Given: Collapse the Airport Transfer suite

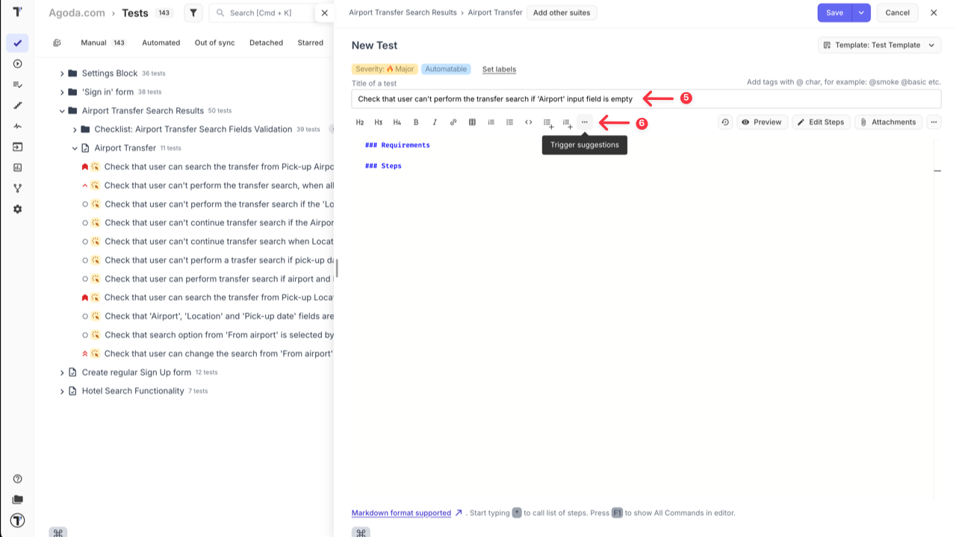Looking at the screenshot, I should [75, 148].
